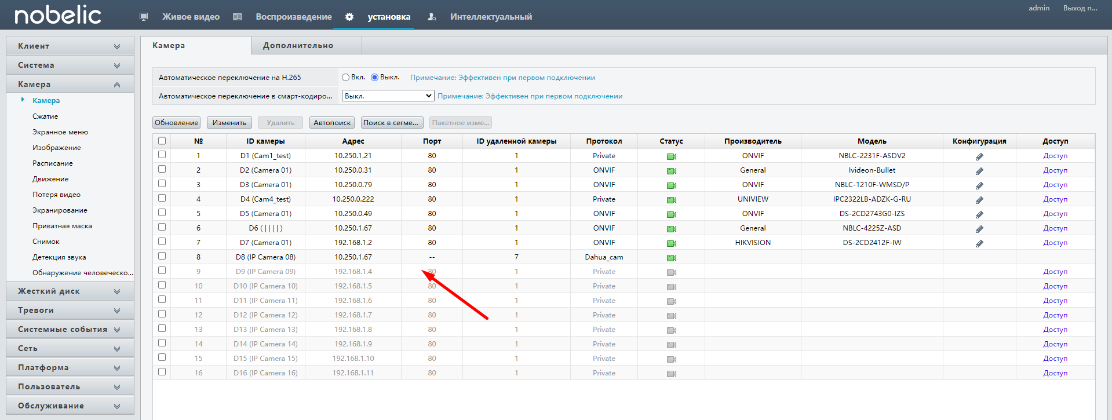Click the Intelligent person icon

[432, 17]
